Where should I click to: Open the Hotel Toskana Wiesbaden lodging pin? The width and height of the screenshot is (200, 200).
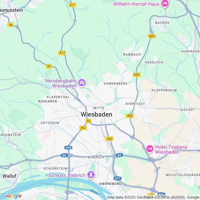pos(150,149)
